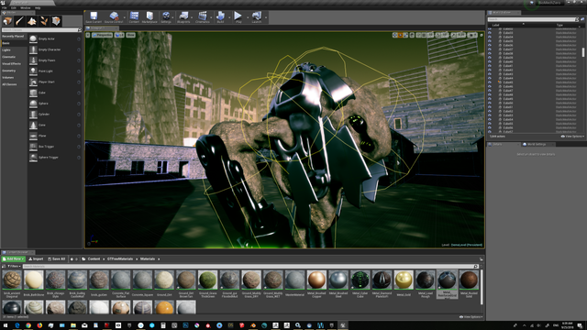This screenshot has width=587, height=330.
Task: Open the Marketplace toolbar icon
Action: point(150,17)
